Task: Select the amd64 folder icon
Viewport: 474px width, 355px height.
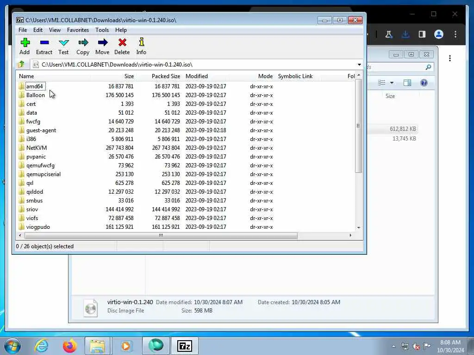Action: [21, 86]
